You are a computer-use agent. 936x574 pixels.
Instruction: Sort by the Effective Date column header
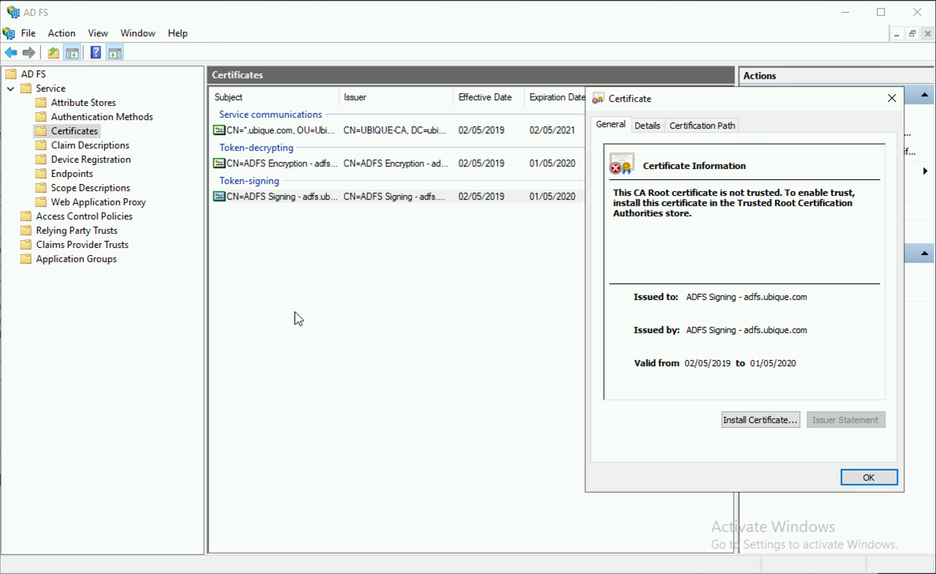click(488, 97)
